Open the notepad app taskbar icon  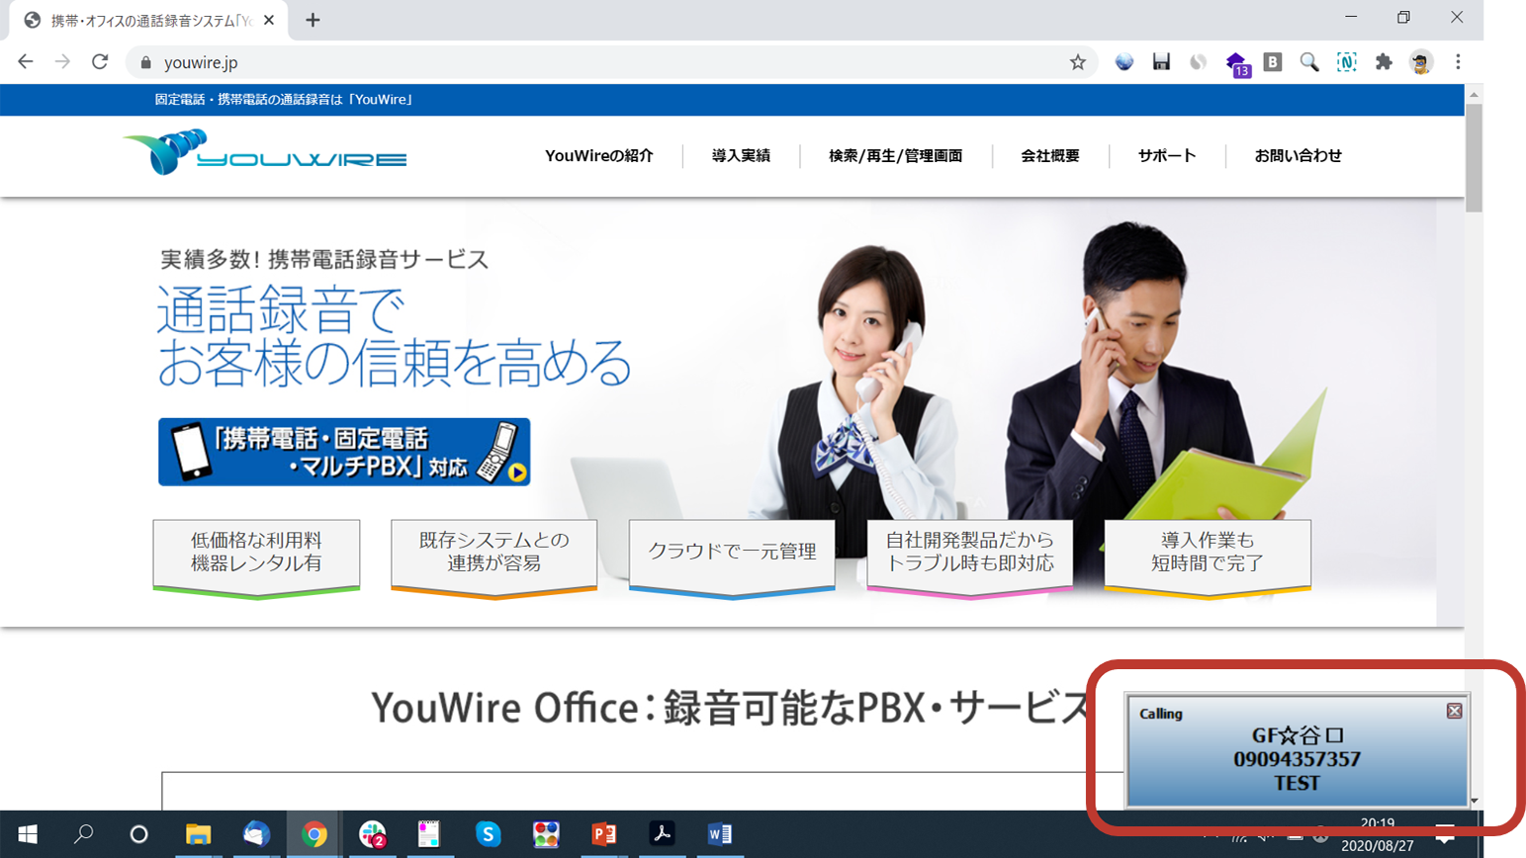point(428,834)
